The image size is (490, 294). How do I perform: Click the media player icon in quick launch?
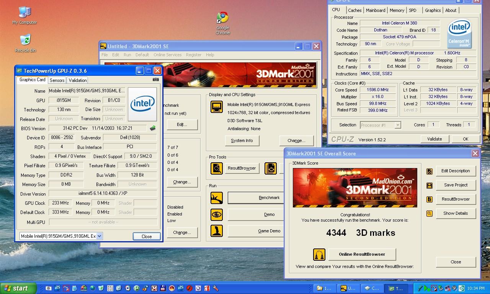click(x=127, y=288)
